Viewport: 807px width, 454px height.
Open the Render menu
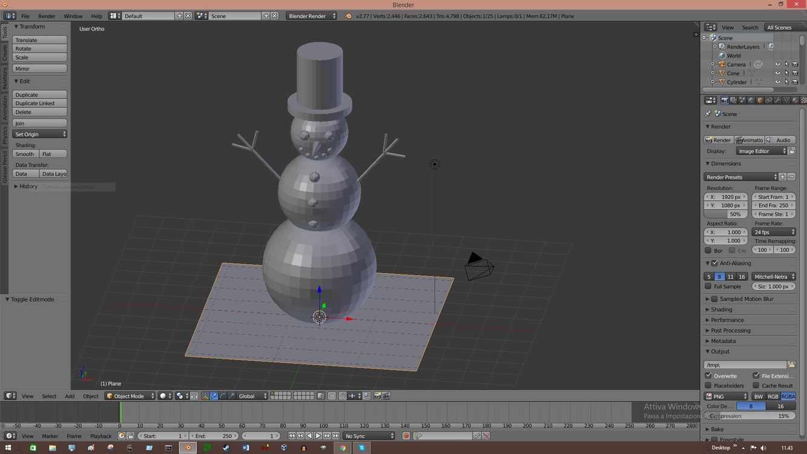click(47, 16)
